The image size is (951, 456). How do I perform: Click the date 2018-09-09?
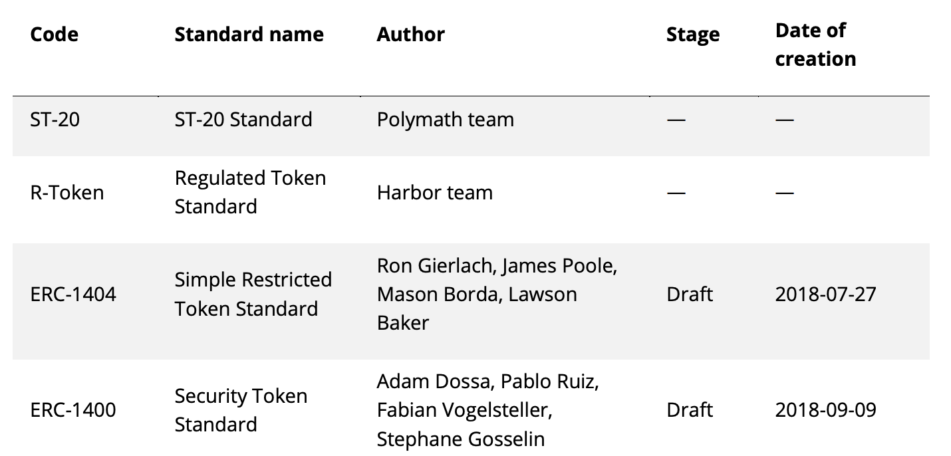825,409
